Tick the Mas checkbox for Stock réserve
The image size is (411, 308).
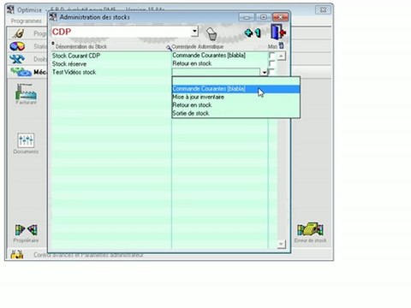pos(271,63)
